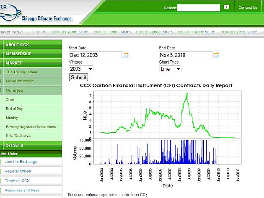Click the Chicago Climate Exchange logo

click(x=36, y=13)
